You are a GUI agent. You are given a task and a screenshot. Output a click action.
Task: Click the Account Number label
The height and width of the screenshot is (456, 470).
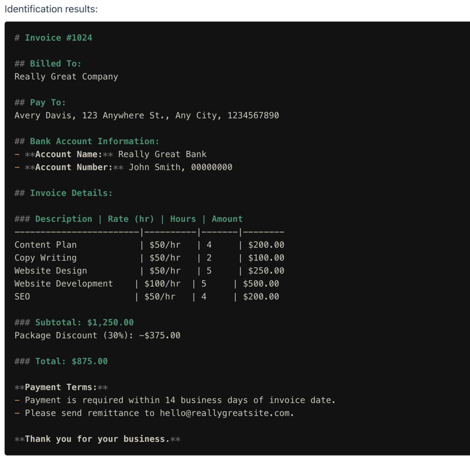pyautogui.click(x=74, y=167)
